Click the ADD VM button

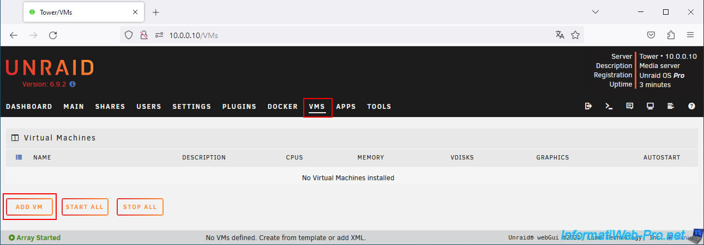click(29, 207)
